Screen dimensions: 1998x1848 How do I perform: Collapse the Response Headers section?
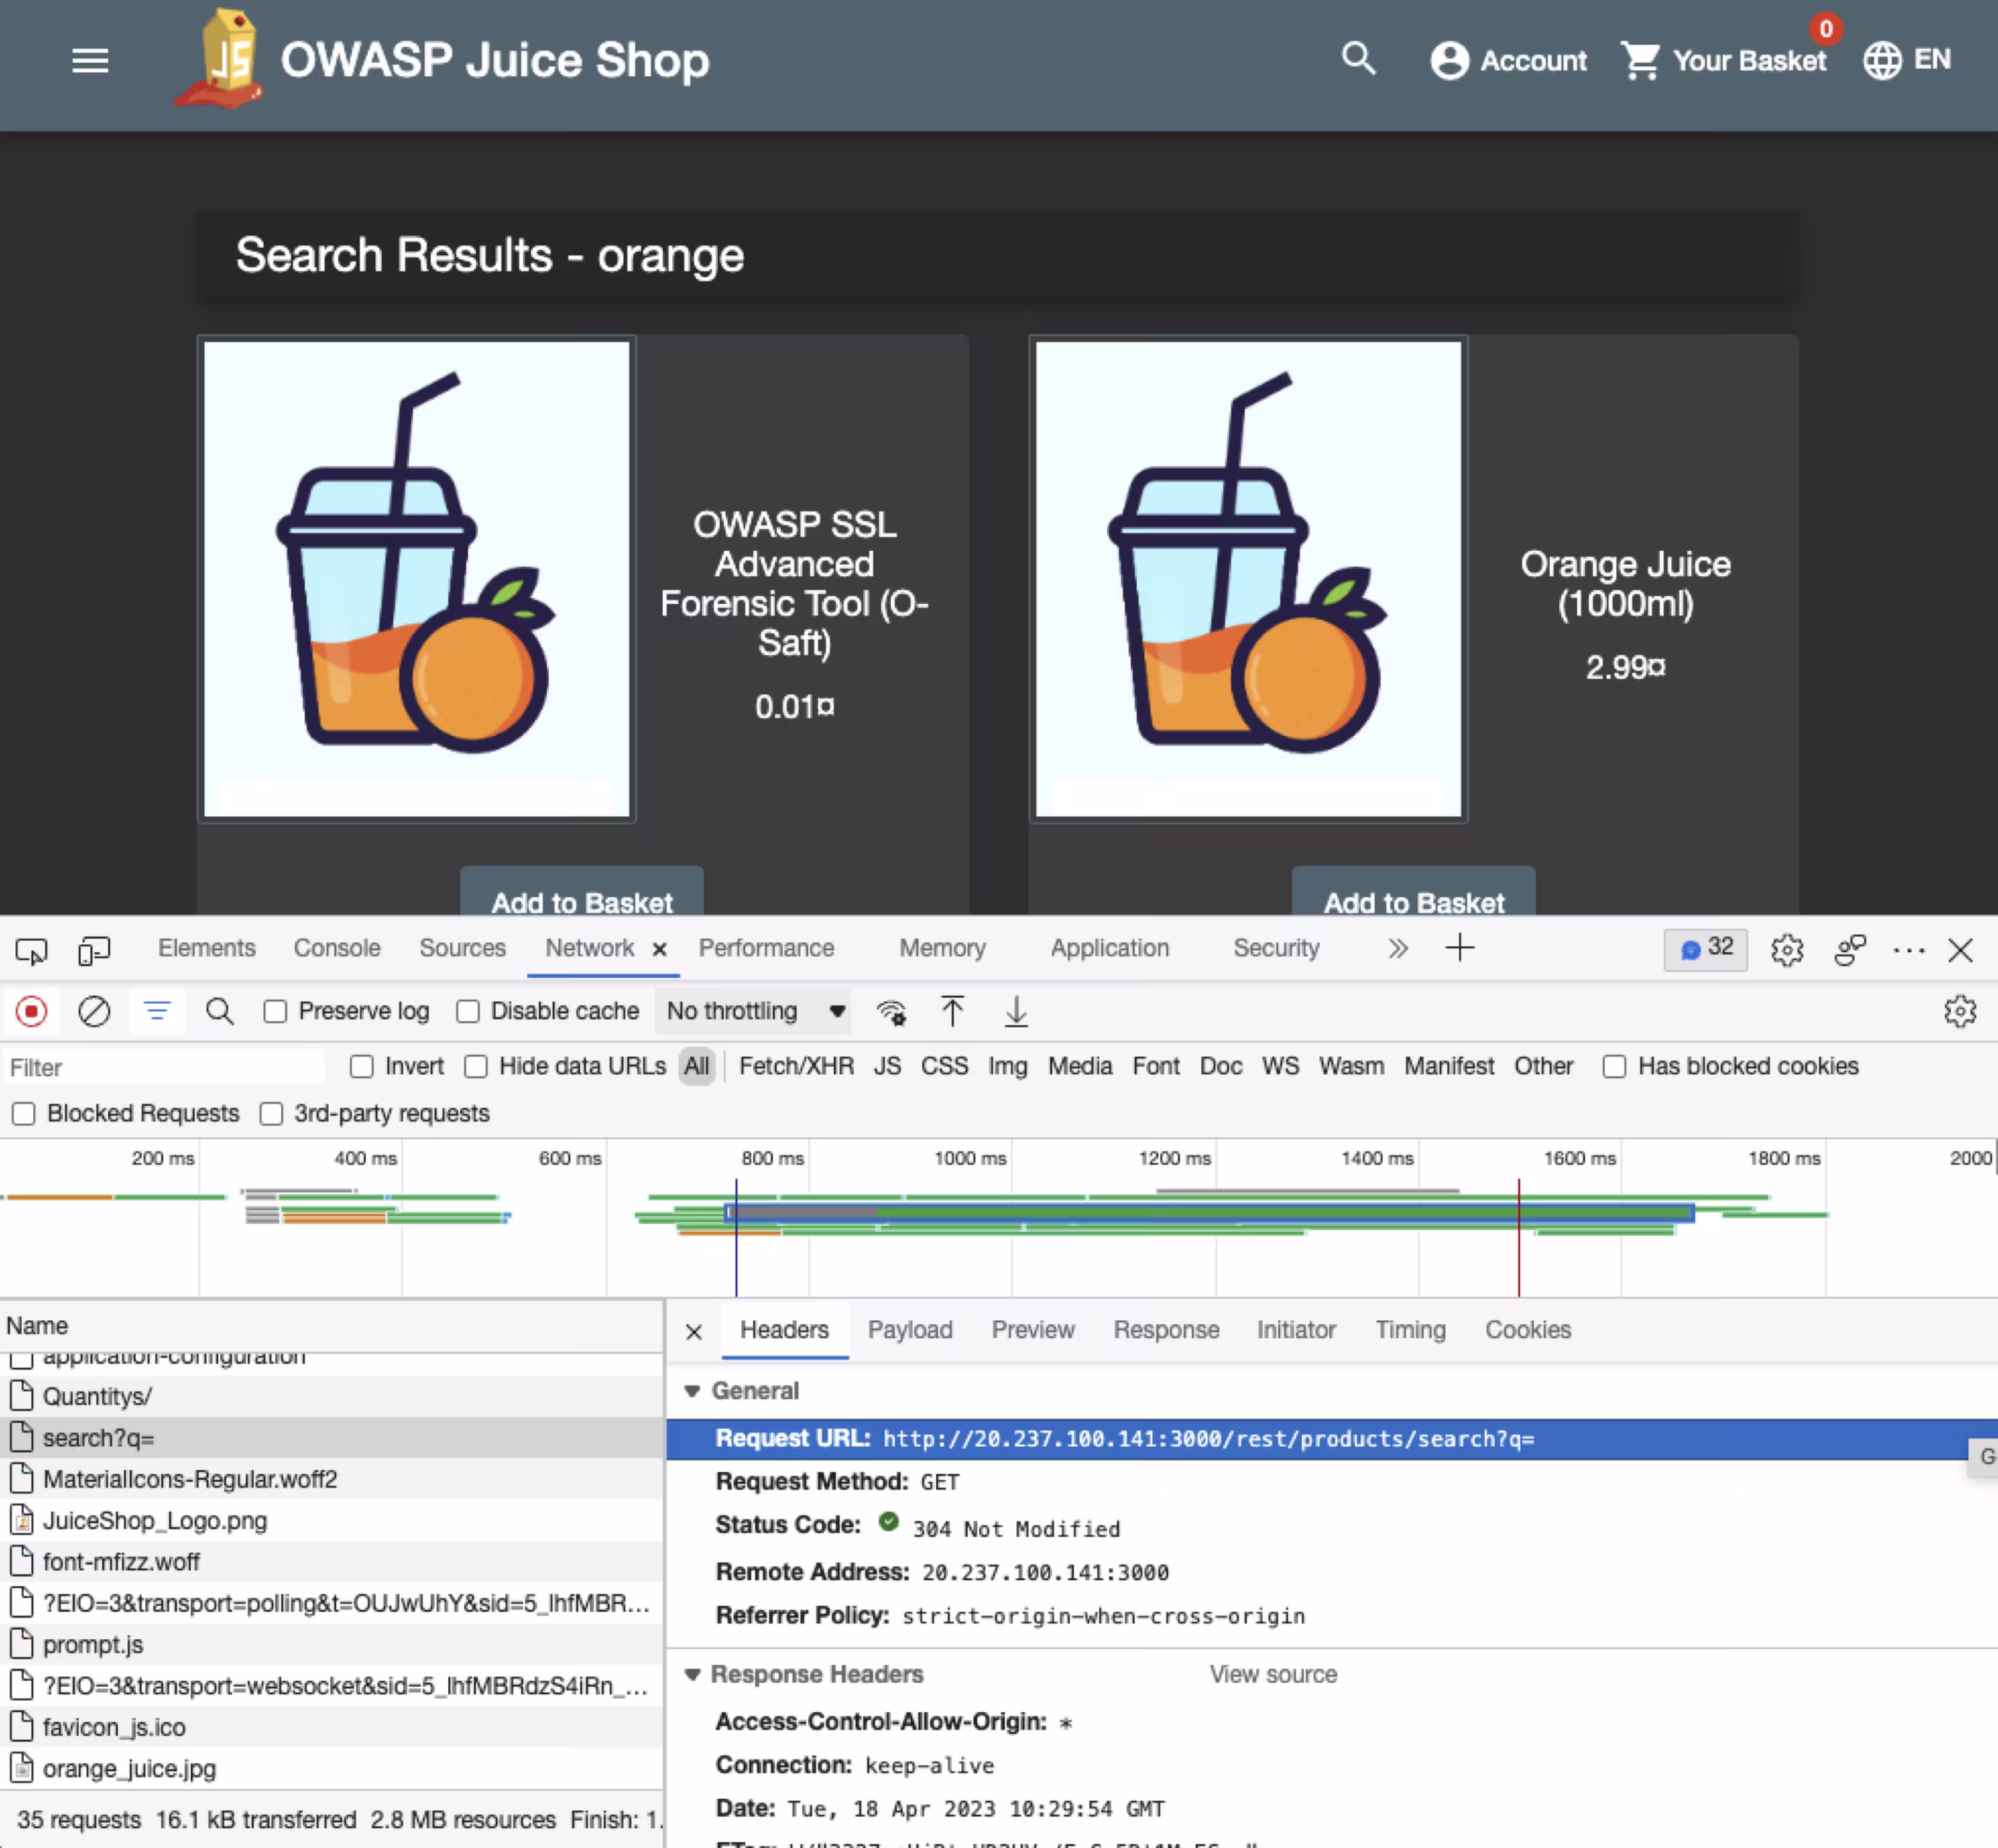point(693,1675)
